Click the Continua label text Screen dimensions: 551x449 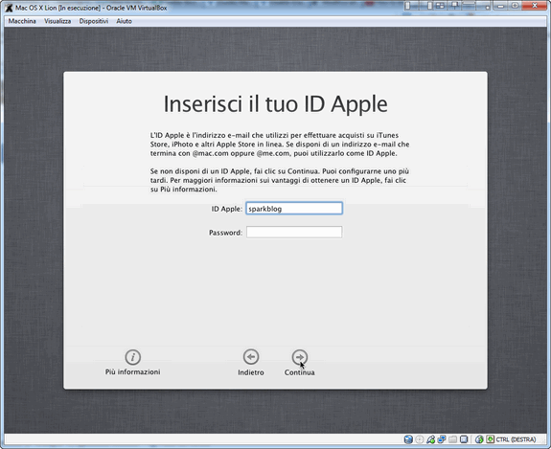(x=299, y=372)
